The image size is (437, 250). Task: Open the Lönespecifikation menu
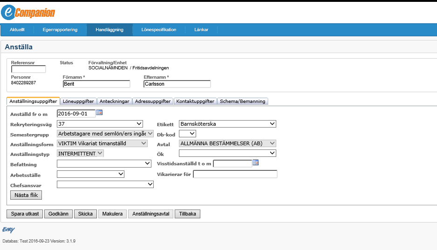click(x=159, y=30)
